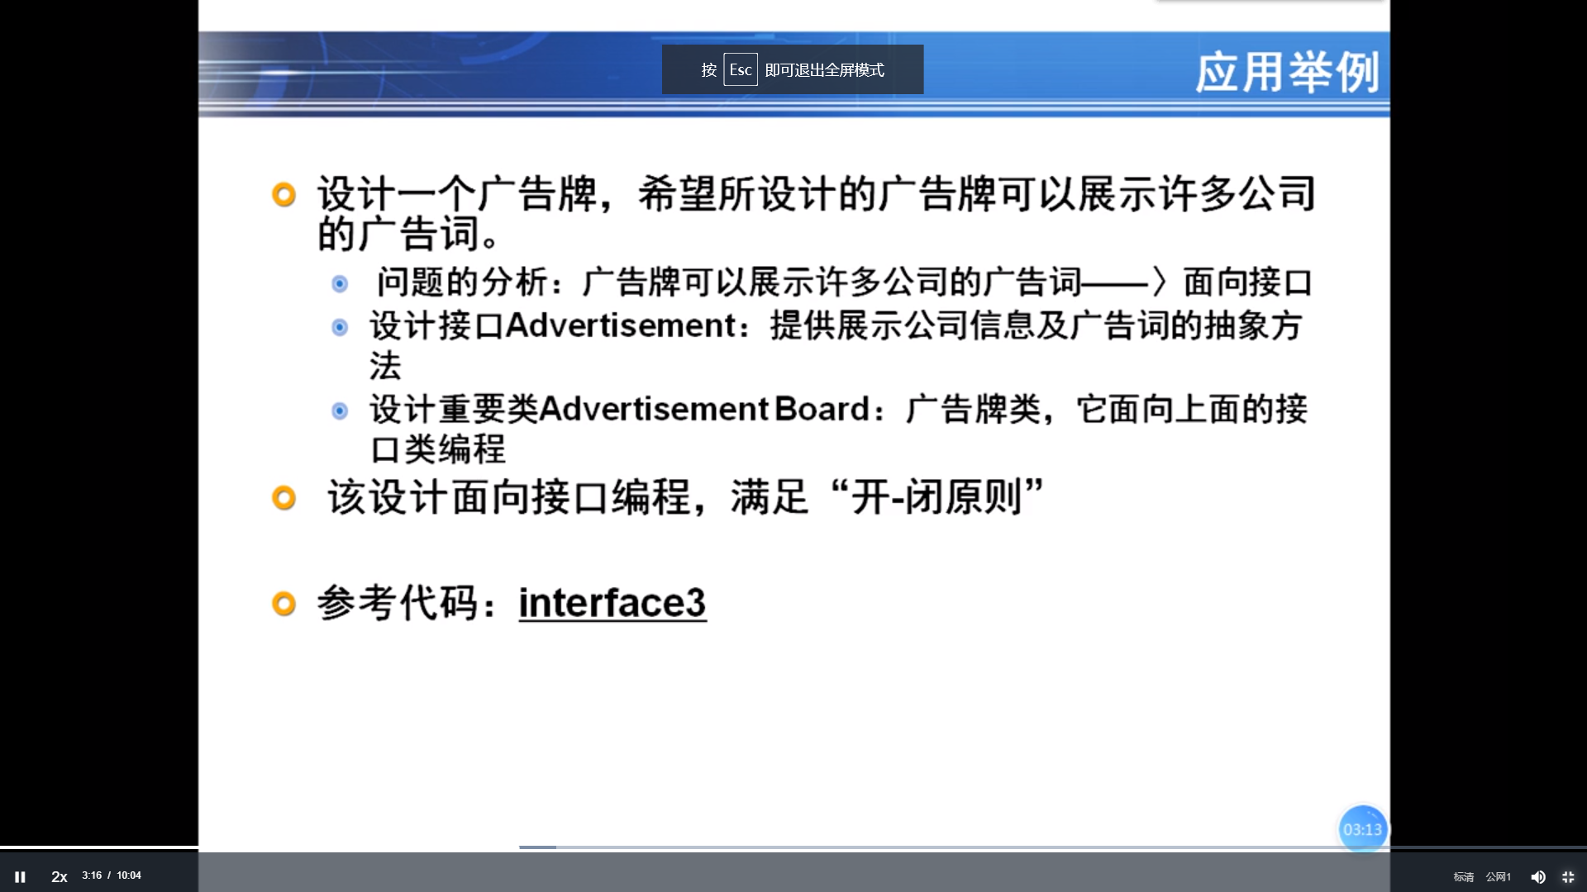This screenshot has height=892, width=1587.
Task: Open the interface3 reference code link
Action: pyautogui.click(x=612, y=602)
